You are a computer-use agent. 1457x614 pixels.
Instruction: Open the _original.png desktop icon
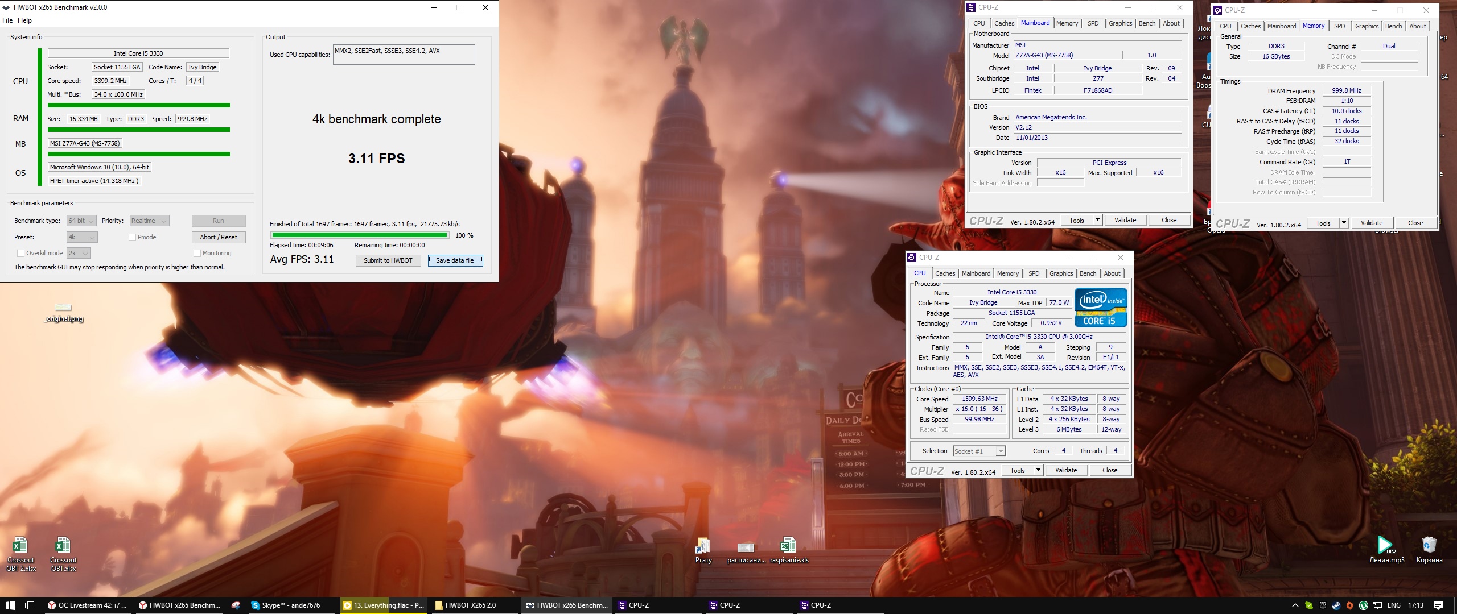tap(64, 312)
